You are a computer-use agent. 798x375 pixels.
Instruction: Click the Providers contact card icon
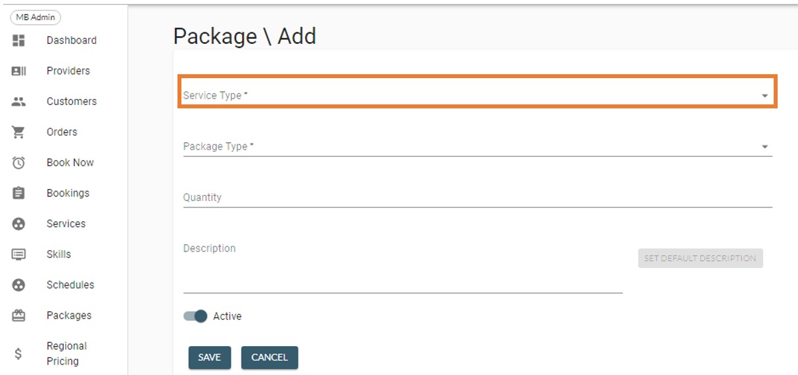[x=18, y=71]
